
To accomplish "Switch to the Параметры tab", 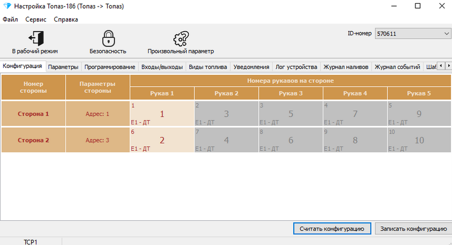I will coord(63,67).
